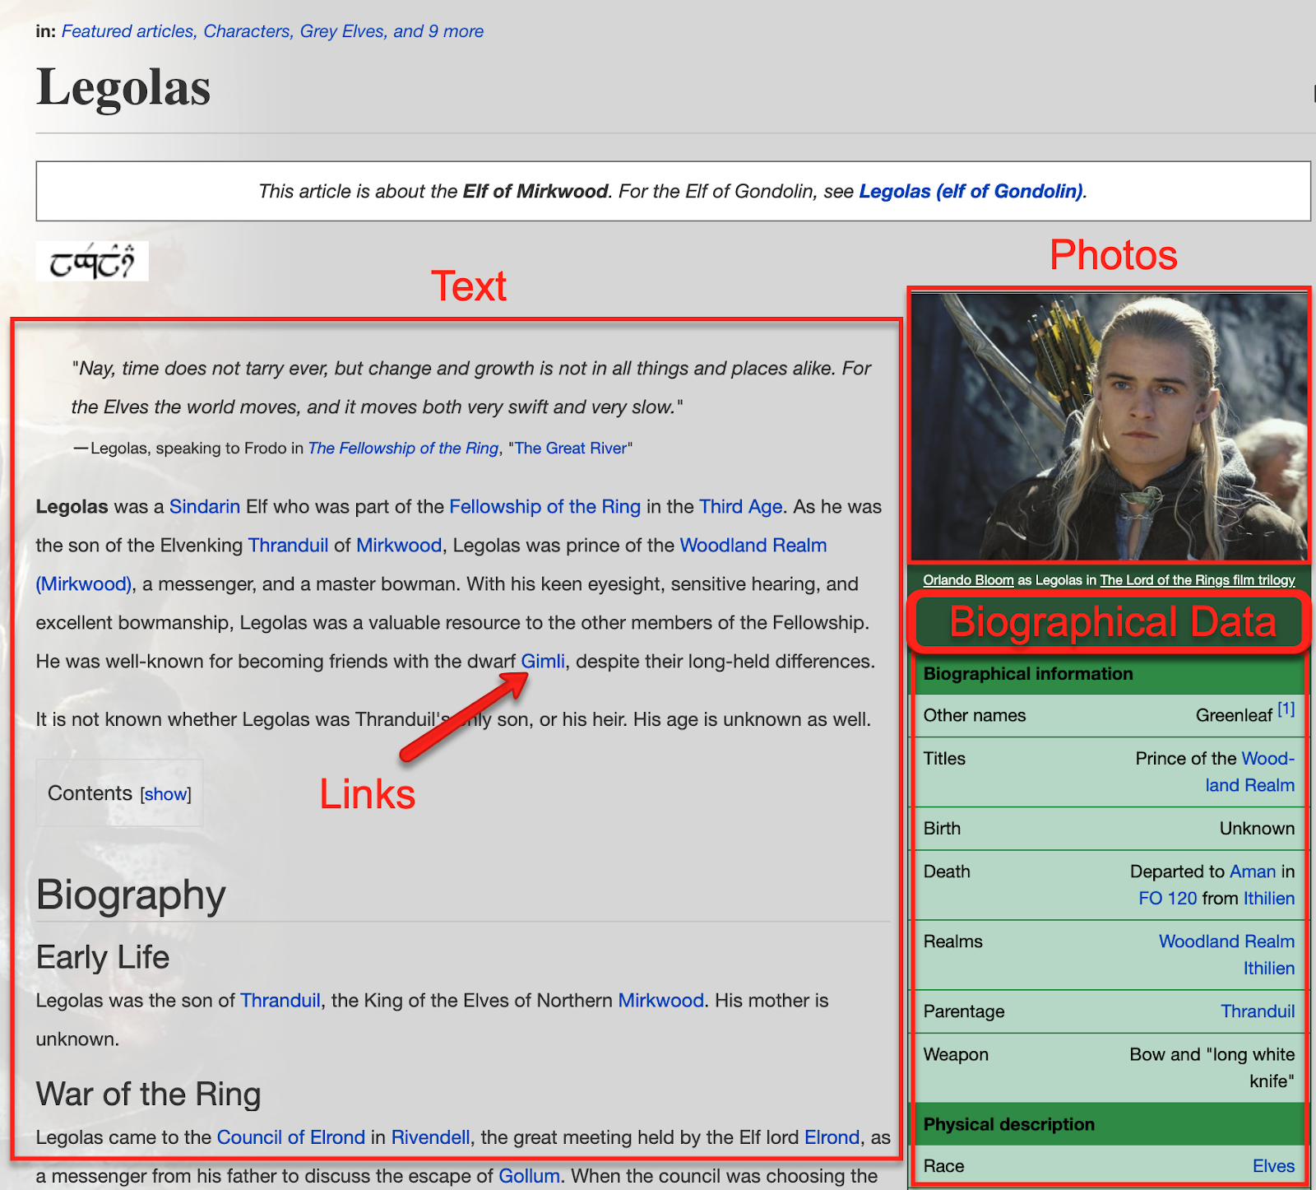Open the 'Third Age' link

pos(740,507)
